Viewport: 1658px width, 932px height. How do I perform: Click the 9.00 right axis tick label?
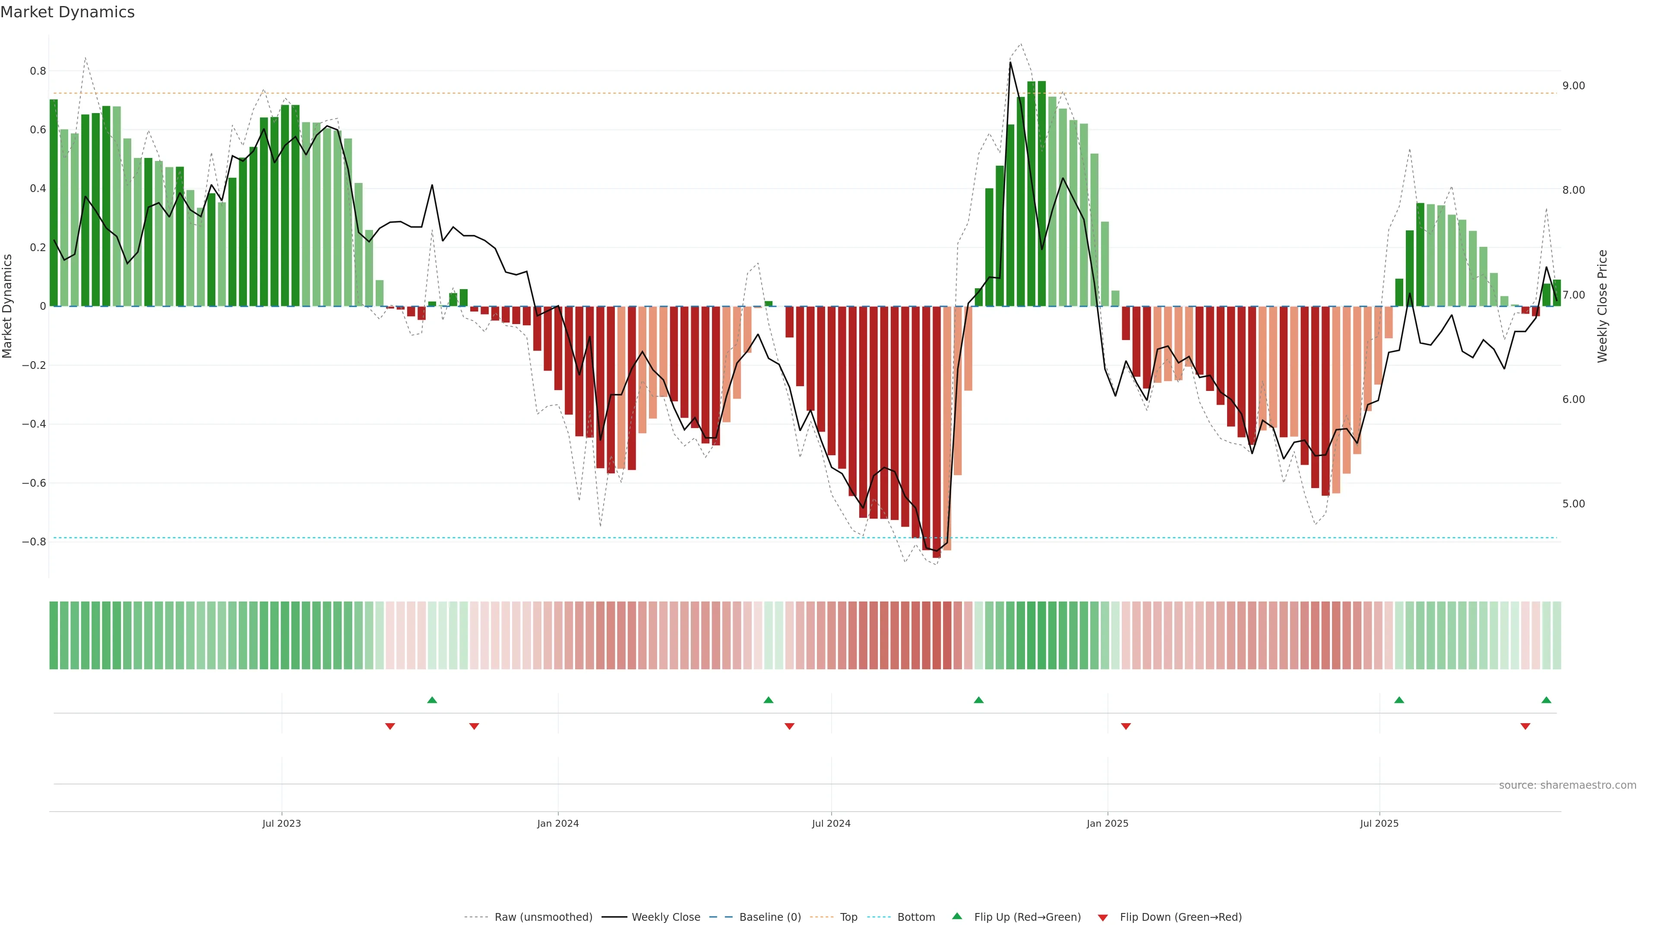coord(1573,85)
